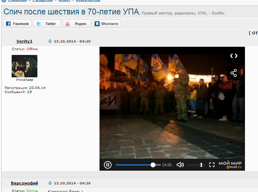Screen dimensions: 258x192
Task: Select the Offline status text of Verity1
Action: pos(32,49)
